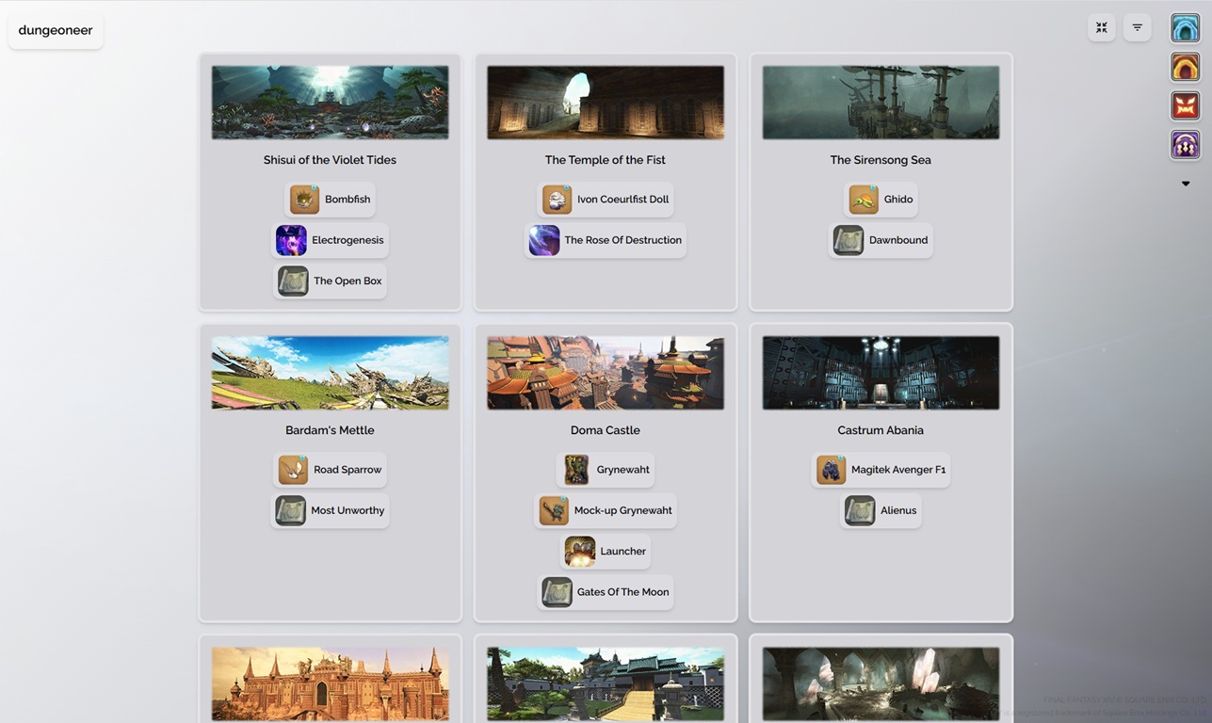The height and width of the screenshot is (723, 1212).
Task: Open the Japanese garden estate banner
Action: (x=606, y=683)
